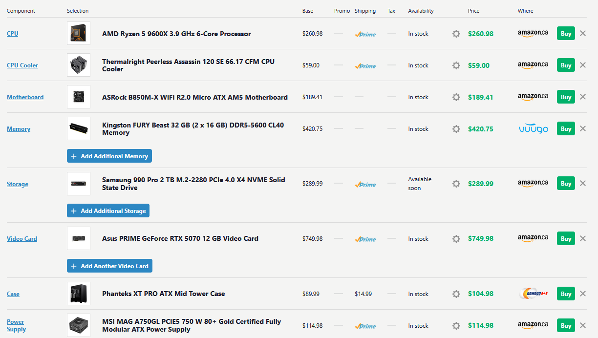Buy the ASRock B850M-X motherboard
598x338 pixels.
566,97
